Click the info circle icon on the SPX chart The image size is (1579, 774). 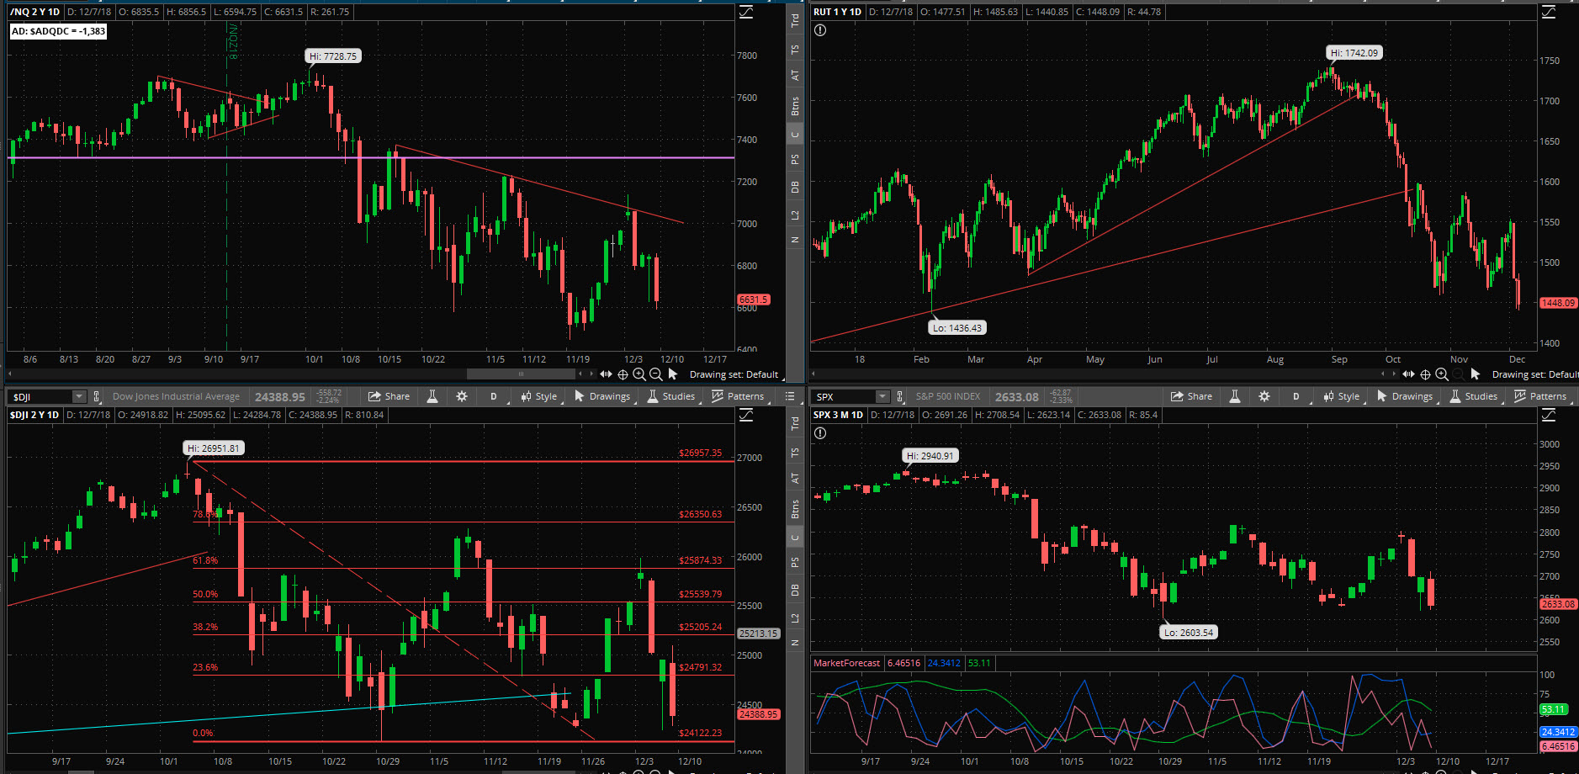820,433
